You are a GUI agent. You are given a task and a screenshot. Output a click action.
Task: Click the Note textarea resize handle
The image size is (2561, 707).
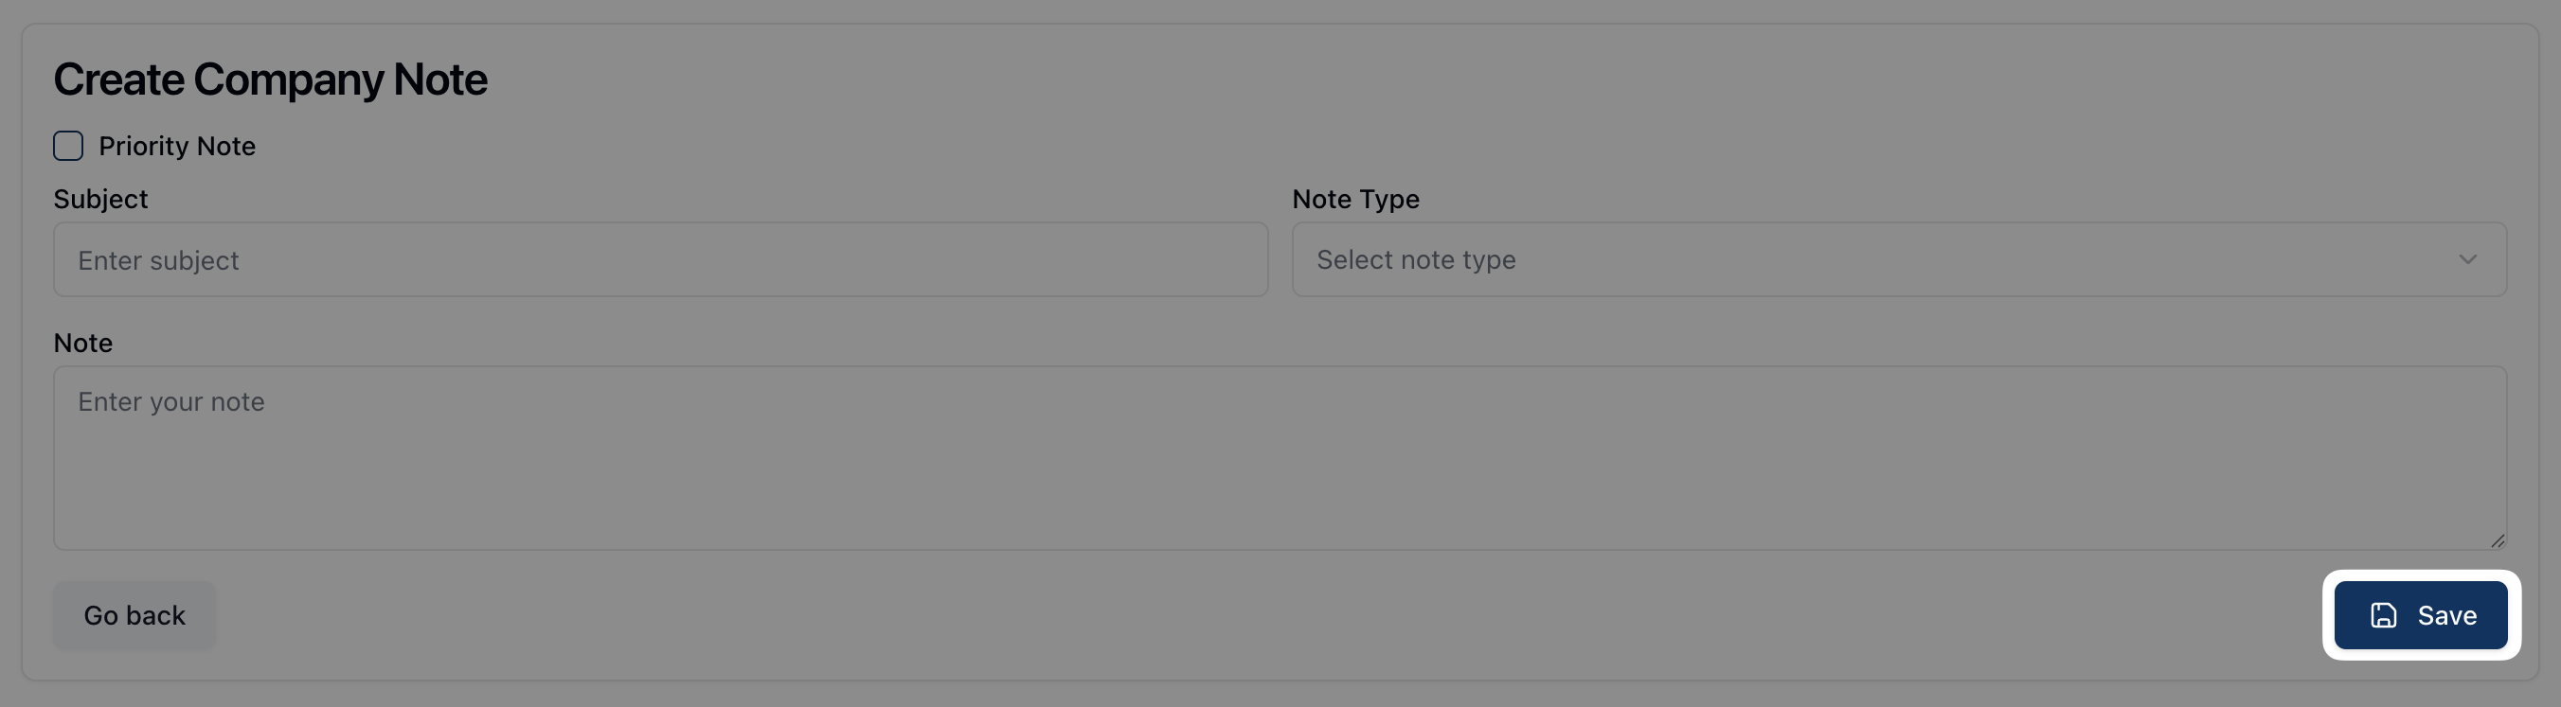click(x=2498, y=541)
